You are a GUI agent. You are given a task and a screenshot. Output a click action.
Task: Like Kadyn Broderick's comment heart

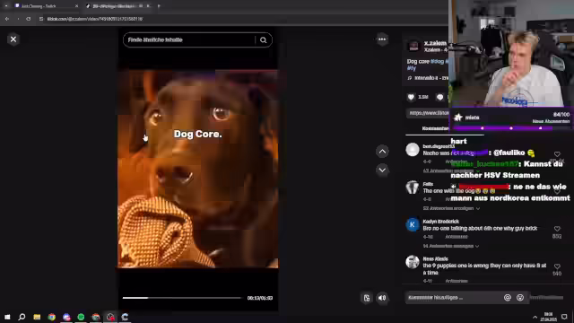click(557, 229)
